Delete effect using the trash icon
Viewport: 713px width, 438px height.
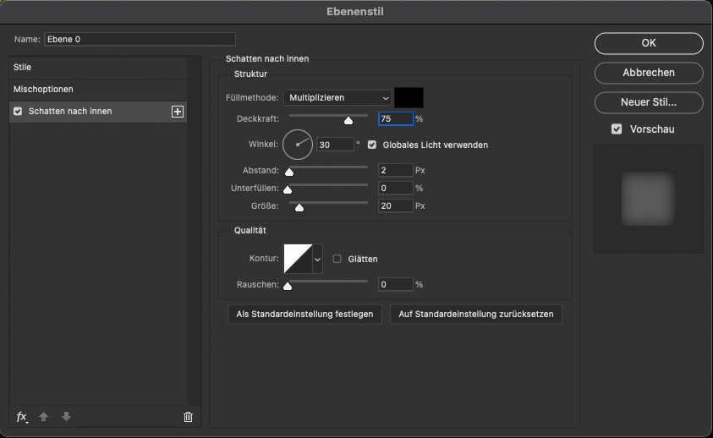click(x=188, y=417)
